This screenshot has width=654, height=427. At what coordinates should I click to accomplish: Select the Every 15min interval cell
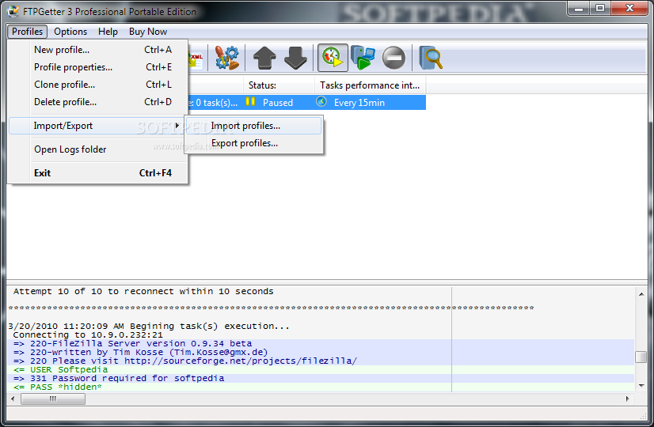tap(359, 103)
